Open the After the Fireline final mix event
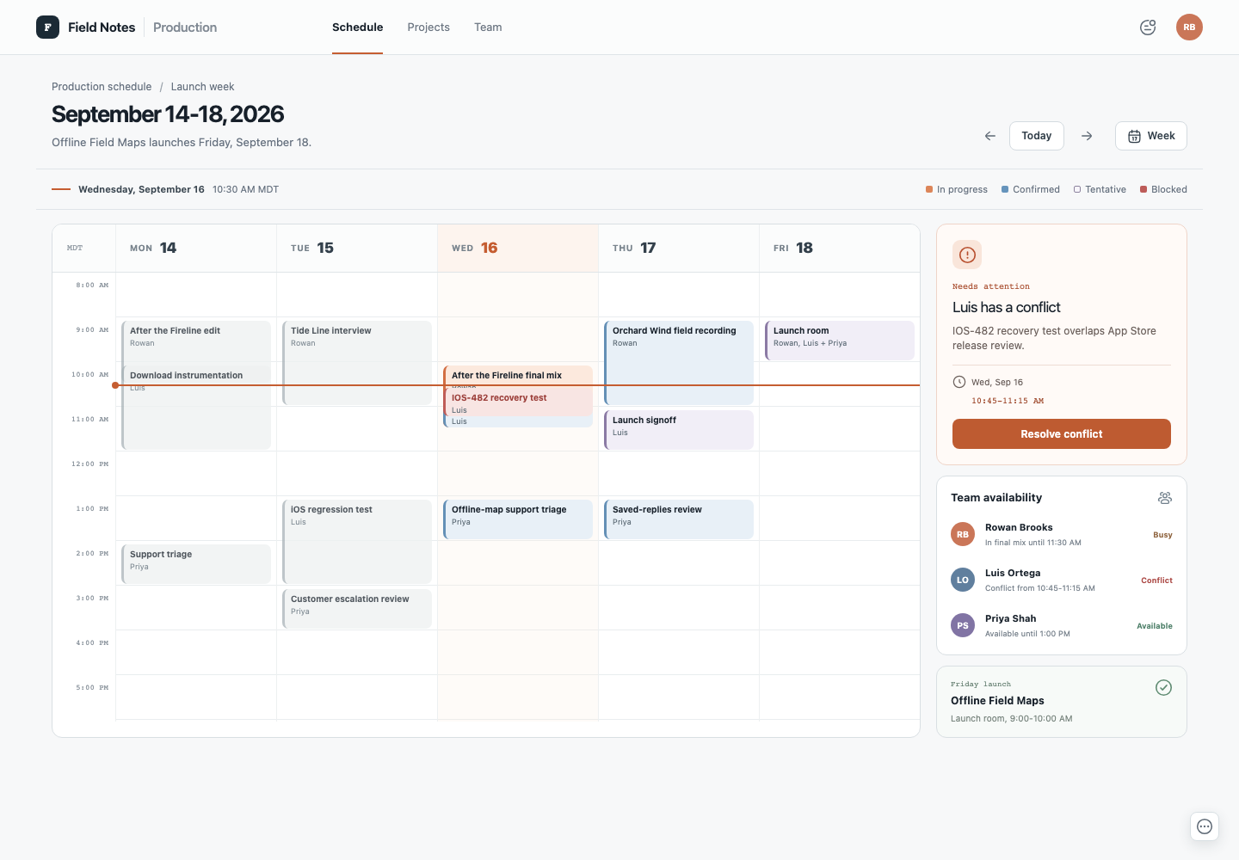Image resolution: width=1239 pixels, height=860 pixels. [518, 376]
